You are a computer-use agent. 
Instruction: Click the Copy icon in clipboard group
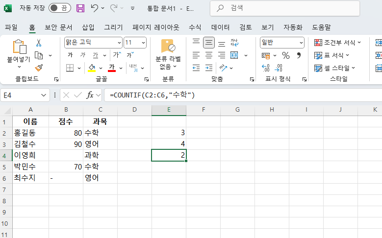click(39, 55)
